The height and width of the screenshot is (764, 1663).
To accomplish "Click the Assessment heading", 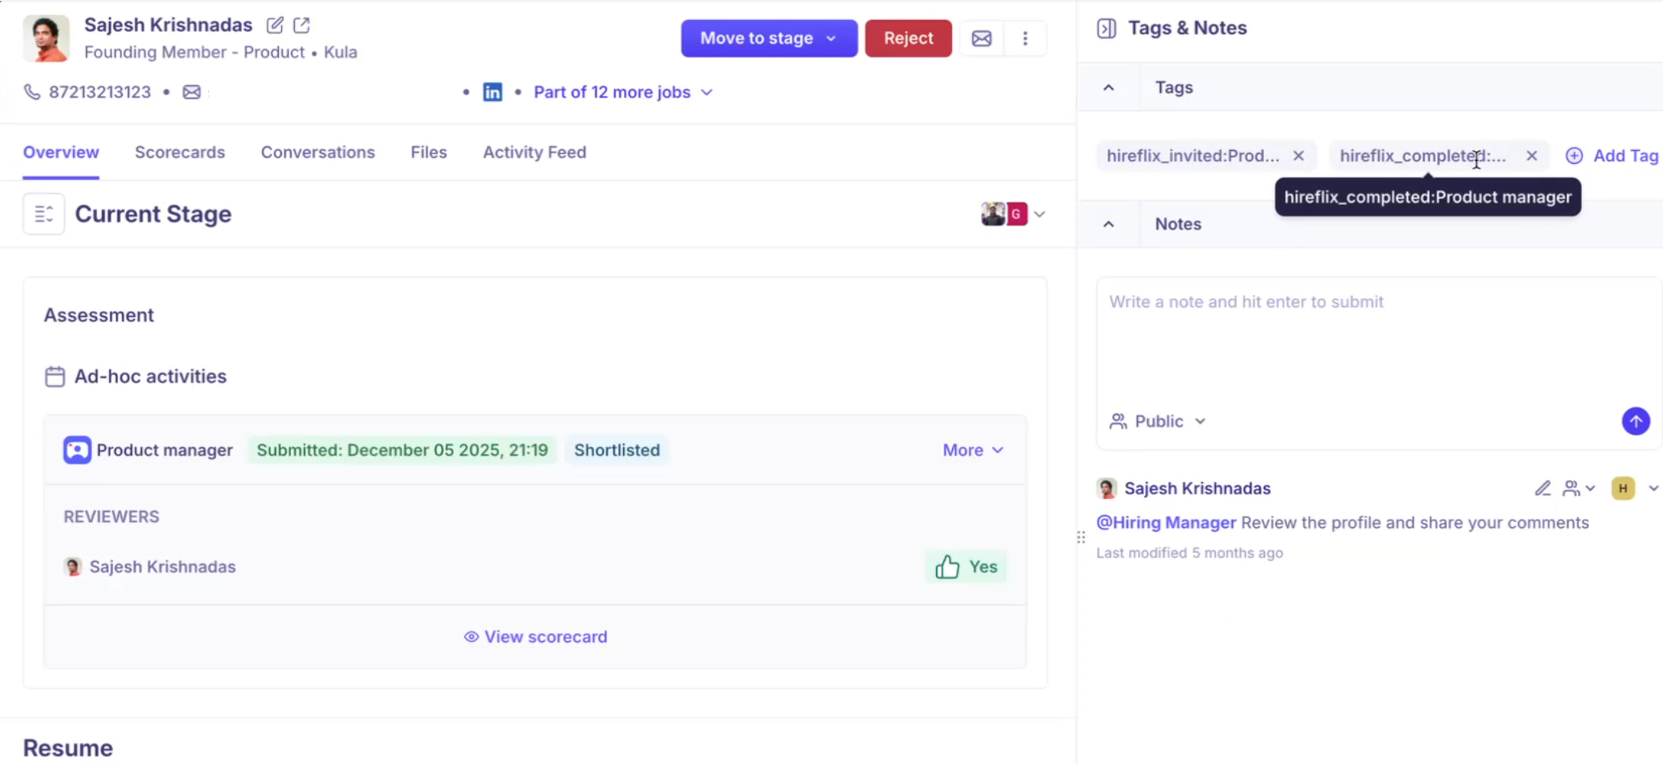I will point(99,315).
